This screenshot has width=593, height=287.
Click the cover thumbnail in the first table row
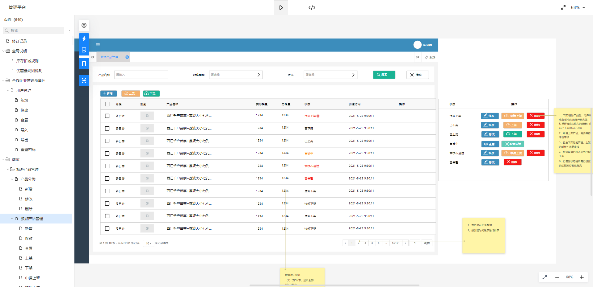(x=147, y=116)
